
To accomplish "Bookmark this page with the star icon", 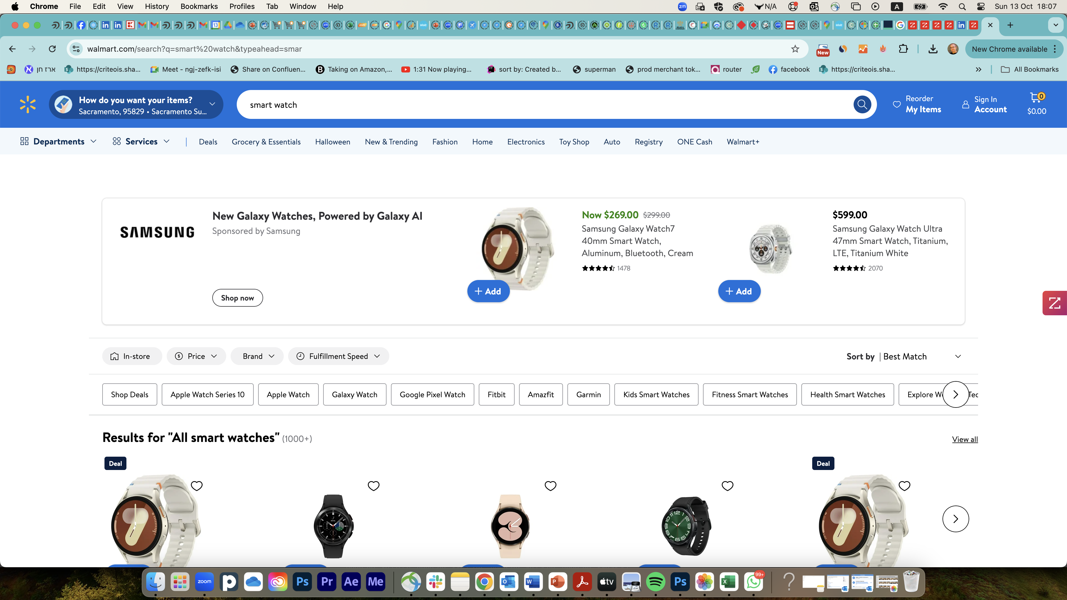I will coord(795,49).
